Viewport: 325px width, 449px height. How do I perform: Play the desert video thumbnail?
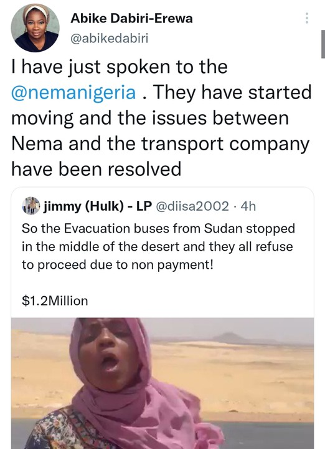point(162,383)
